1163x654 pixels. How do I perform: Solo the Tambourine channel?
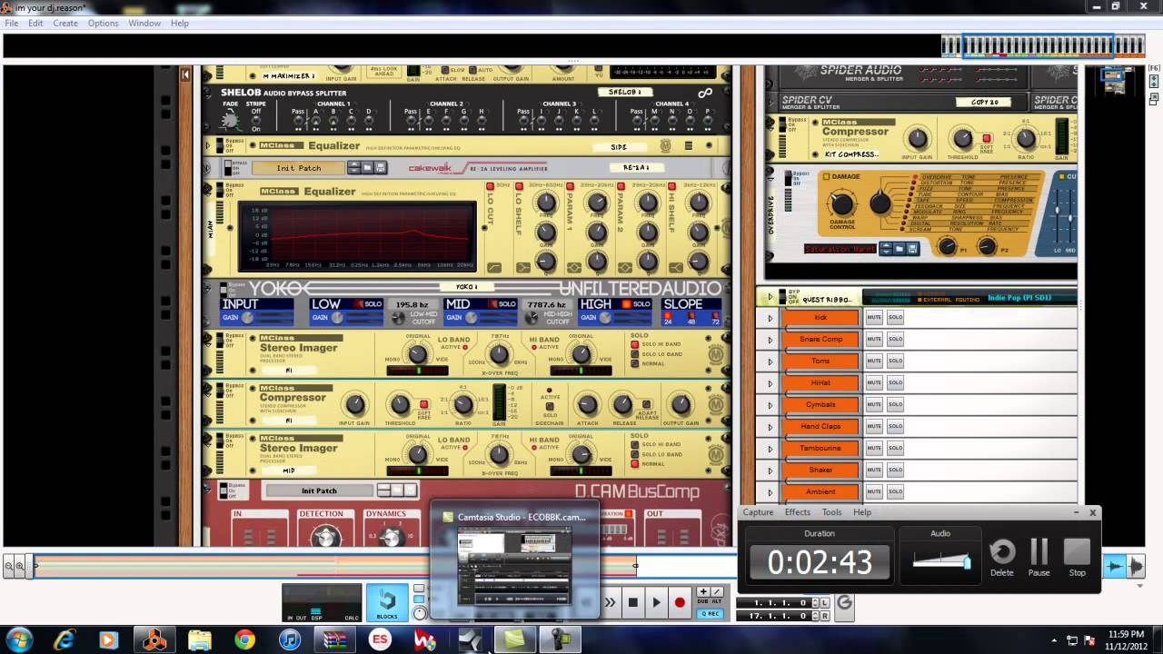click(x=895, y=448)
